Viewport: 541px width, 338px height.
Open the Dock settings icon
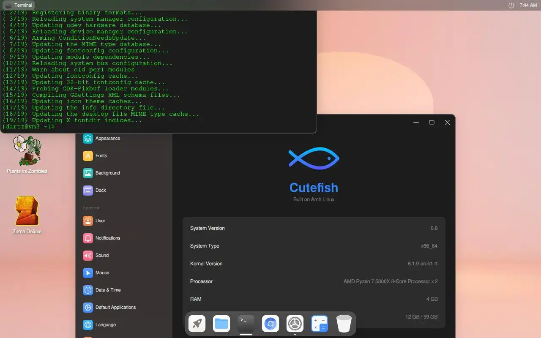point(88,190)
